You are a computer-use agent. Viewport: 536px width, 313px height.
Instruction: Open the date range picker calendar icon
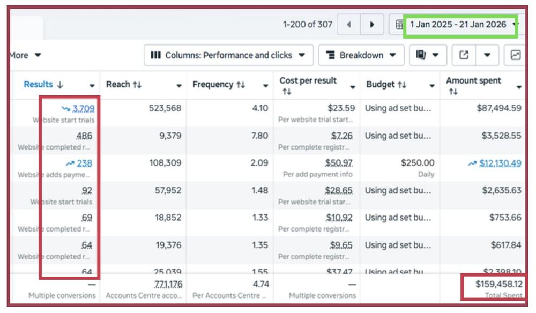[x=399, y=25]
